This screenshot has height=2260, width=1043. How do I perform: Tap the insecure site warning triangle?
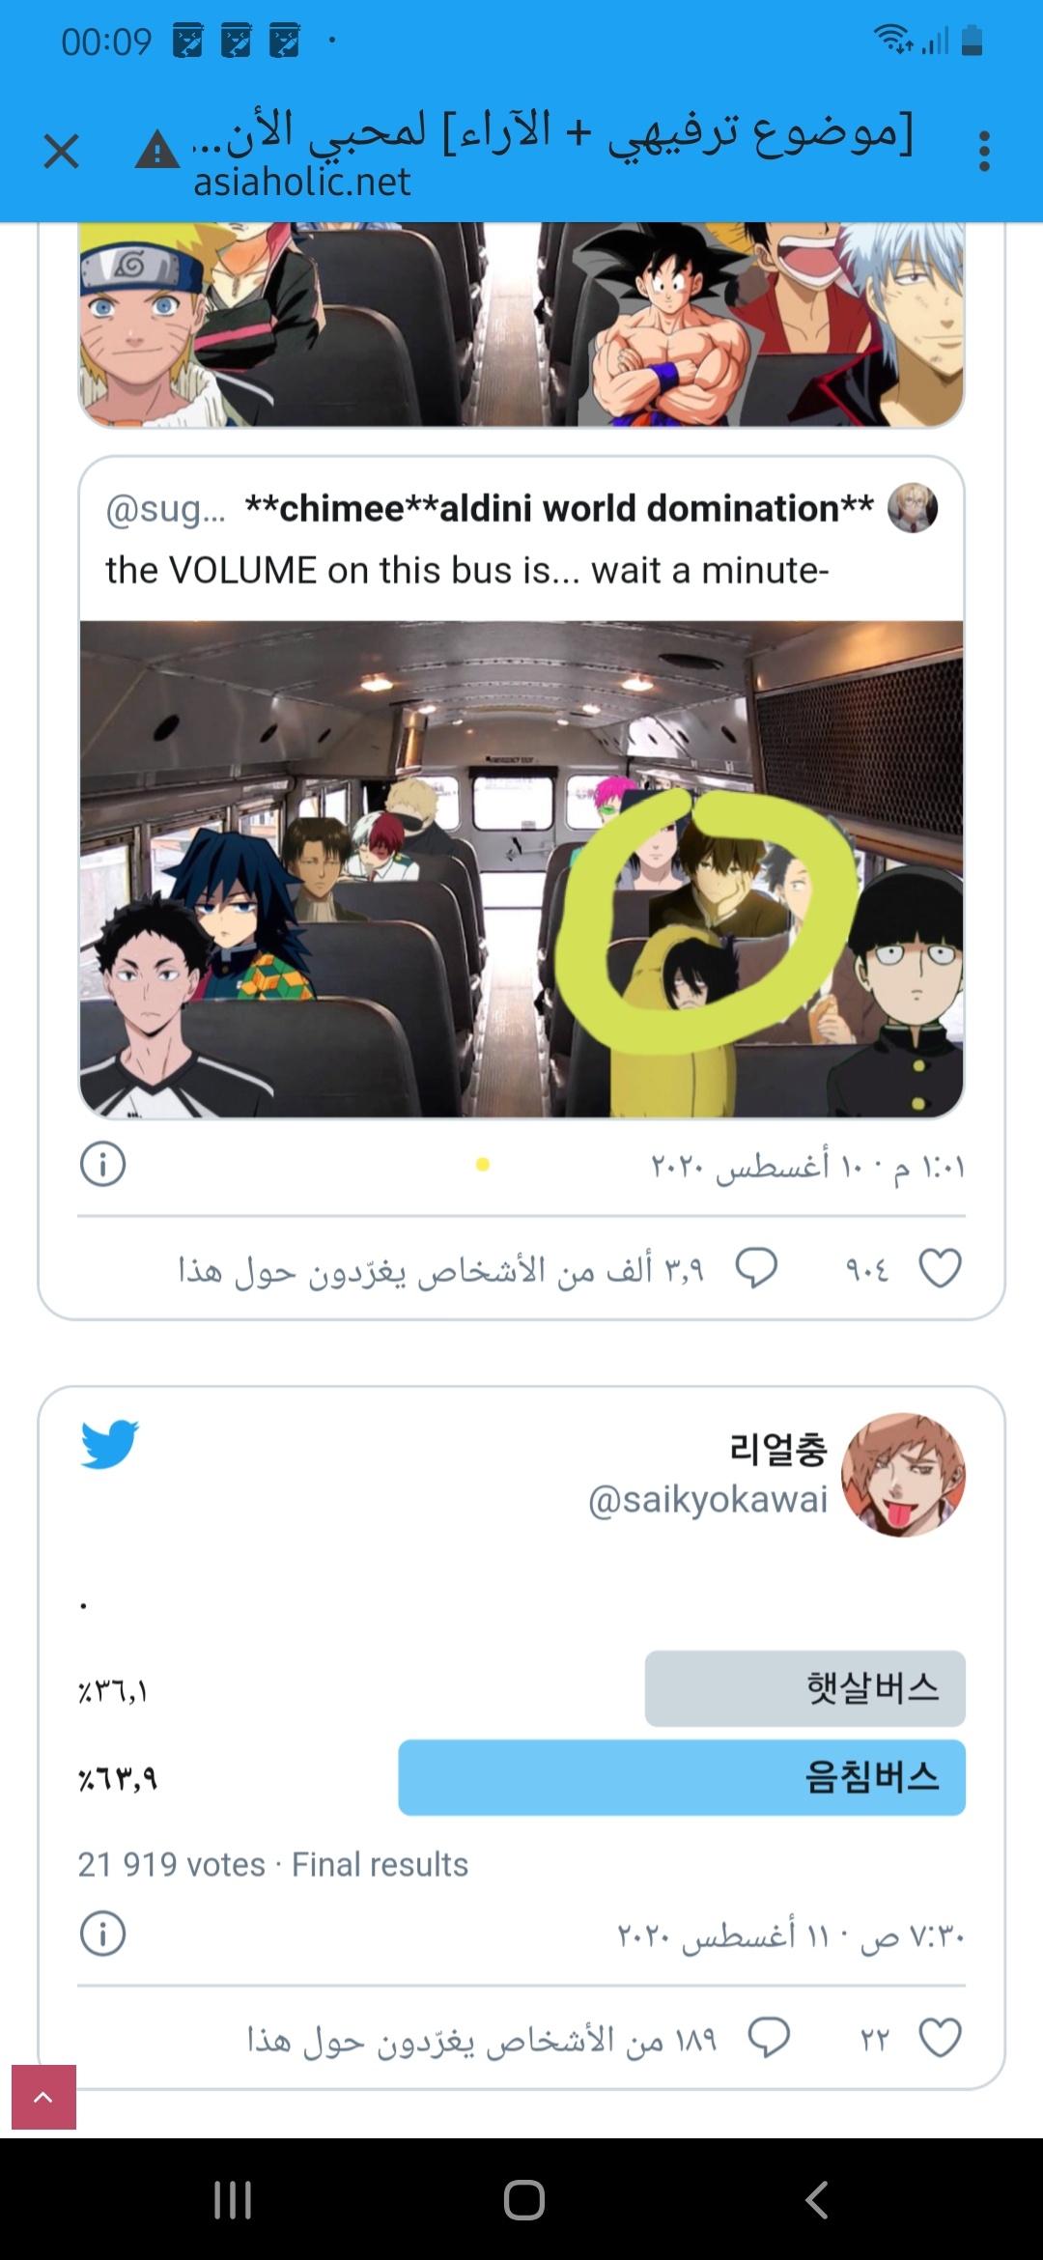click(156, 151)
